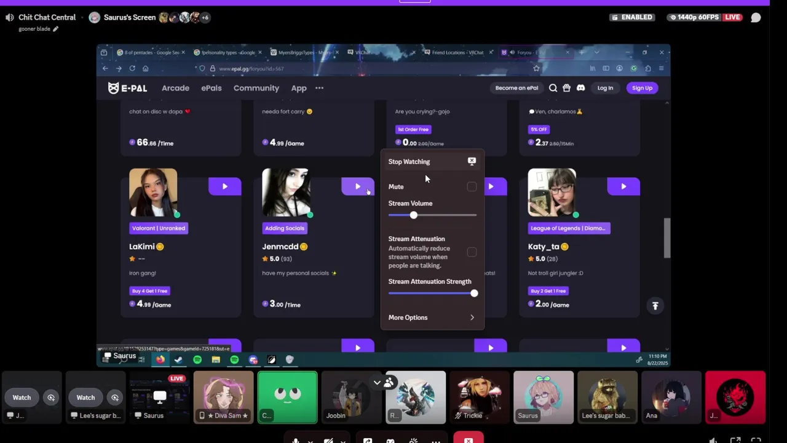Screen dimensions: 787x443
Task: Select Trickie participant tile
Action: click(x=480, y=397)
